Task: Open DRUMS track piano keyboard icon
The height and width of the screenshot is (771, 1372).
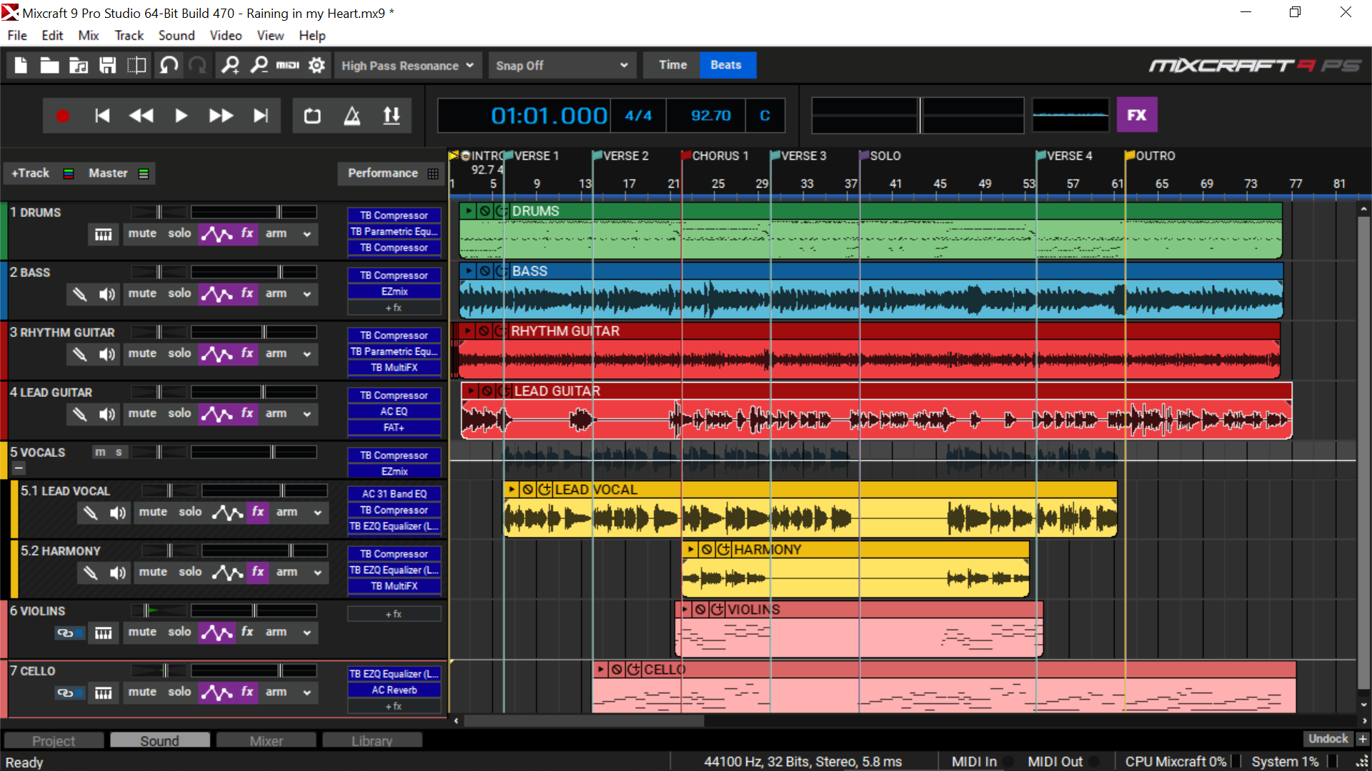Action: click(103, 234)
